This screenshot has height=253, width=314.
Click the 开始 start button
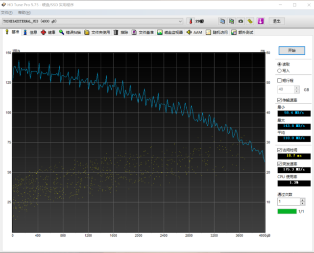pos(291,50)
